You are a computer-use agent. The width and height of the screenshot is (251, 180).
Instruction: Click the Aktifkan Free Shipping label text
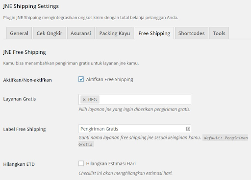coord(110,79)
